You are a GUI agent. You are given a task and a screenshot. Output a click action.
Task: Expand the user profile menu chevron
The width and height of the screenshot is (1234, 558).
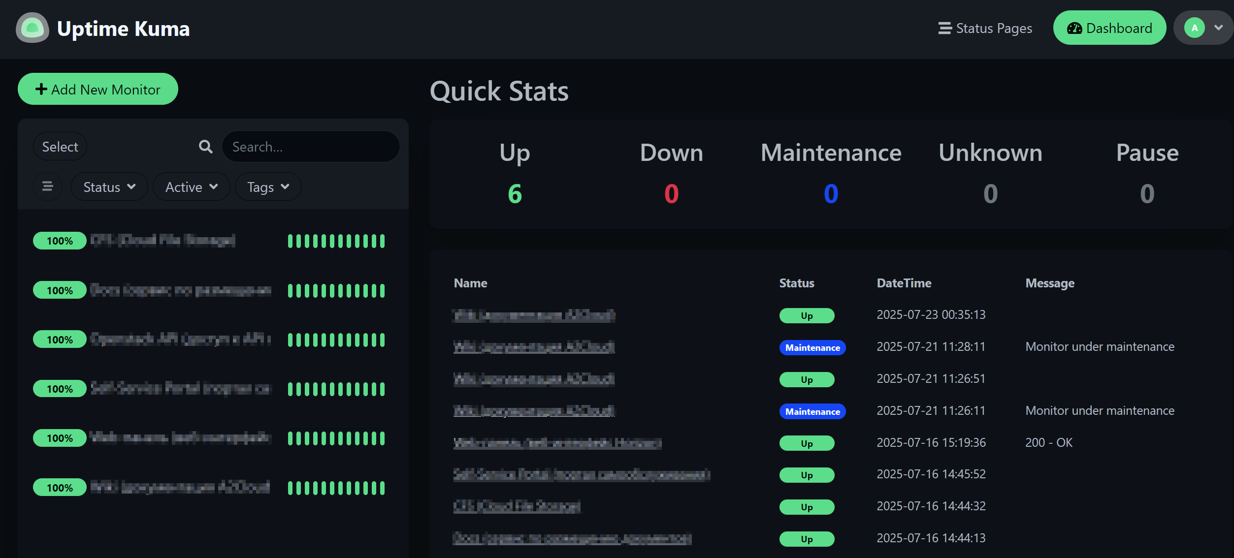click(1218, 28)
